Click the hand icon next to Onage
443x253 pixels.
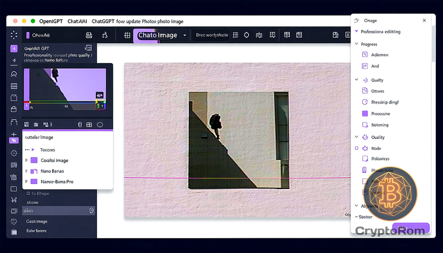point(357,20)
